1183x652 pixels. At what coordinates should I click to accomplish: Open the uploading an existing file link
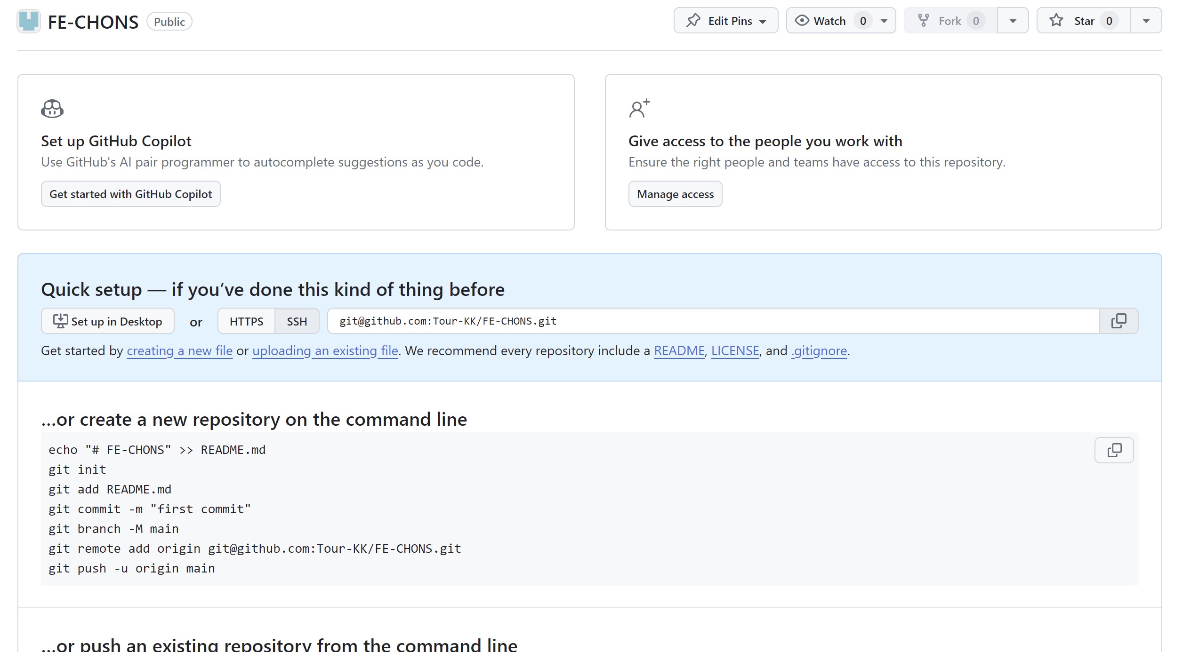pyautogui.click(x=325, y=351)
